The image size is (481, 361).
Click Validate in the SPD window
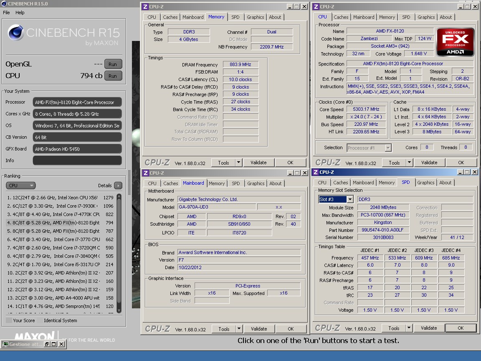[428, 328]
